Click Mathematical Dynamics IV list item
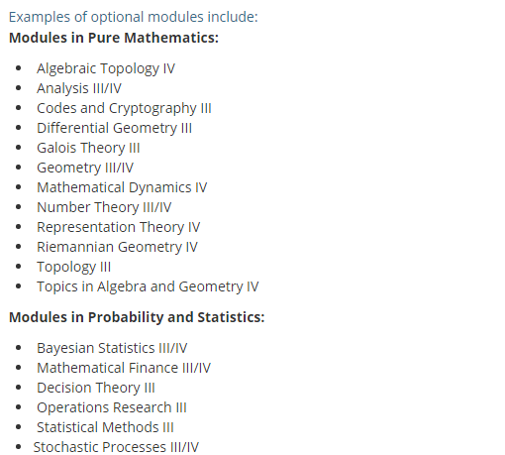This screenshot has width=505, height=455. 122,187
